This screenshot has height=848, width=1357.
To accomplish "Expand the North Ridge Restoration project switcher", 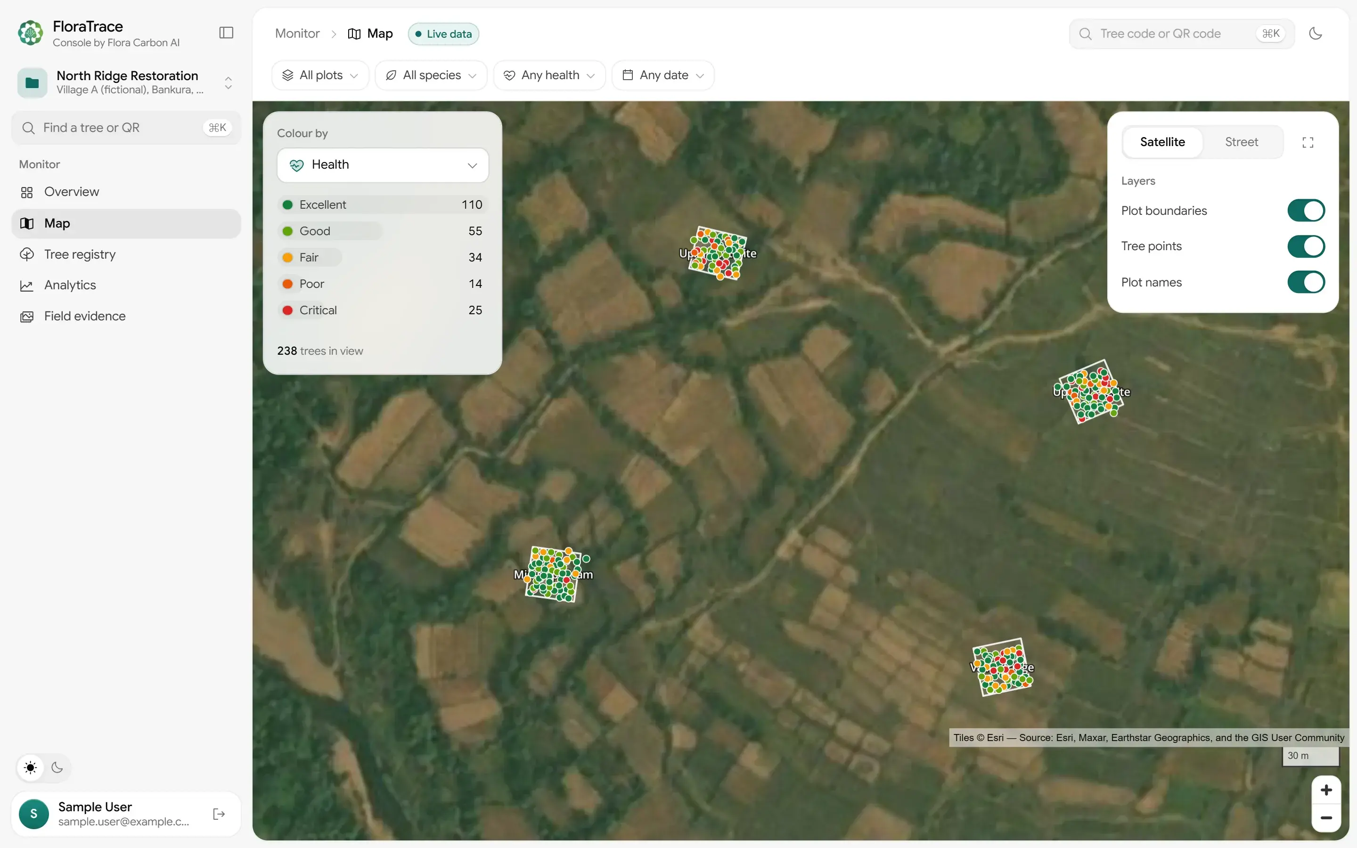I will click(228, 82).
